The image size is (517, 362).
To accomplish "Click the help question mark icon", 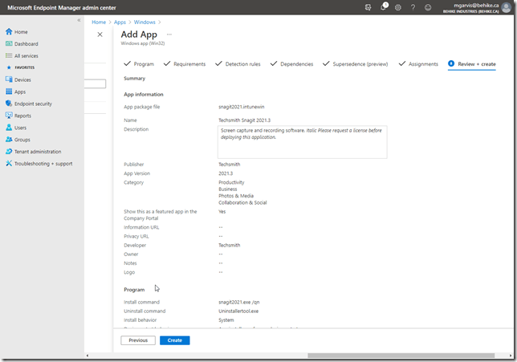I will coord(413,7).
